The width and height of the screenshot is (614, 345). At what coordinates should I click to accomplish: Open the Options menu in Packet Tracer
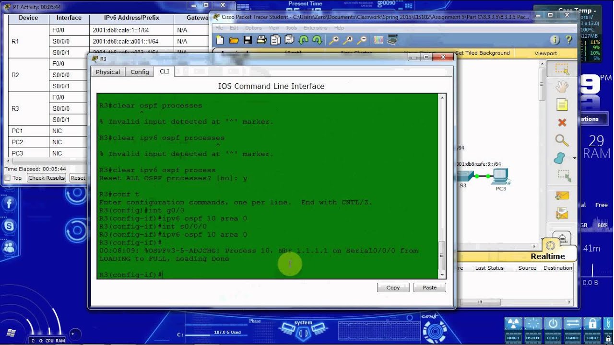[254, 28]
